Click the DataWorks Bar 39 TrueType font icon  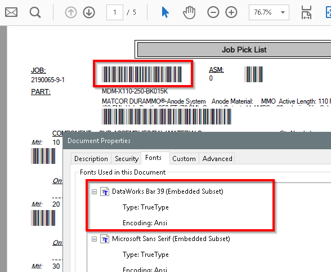pos(105,191)
